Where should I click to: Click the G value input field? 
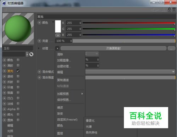tap(74, 29)
